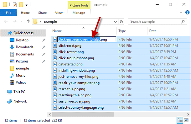Screen dimensions: 191x124
Task: Click the folder icon in address bar
Action: click(35, 21)
